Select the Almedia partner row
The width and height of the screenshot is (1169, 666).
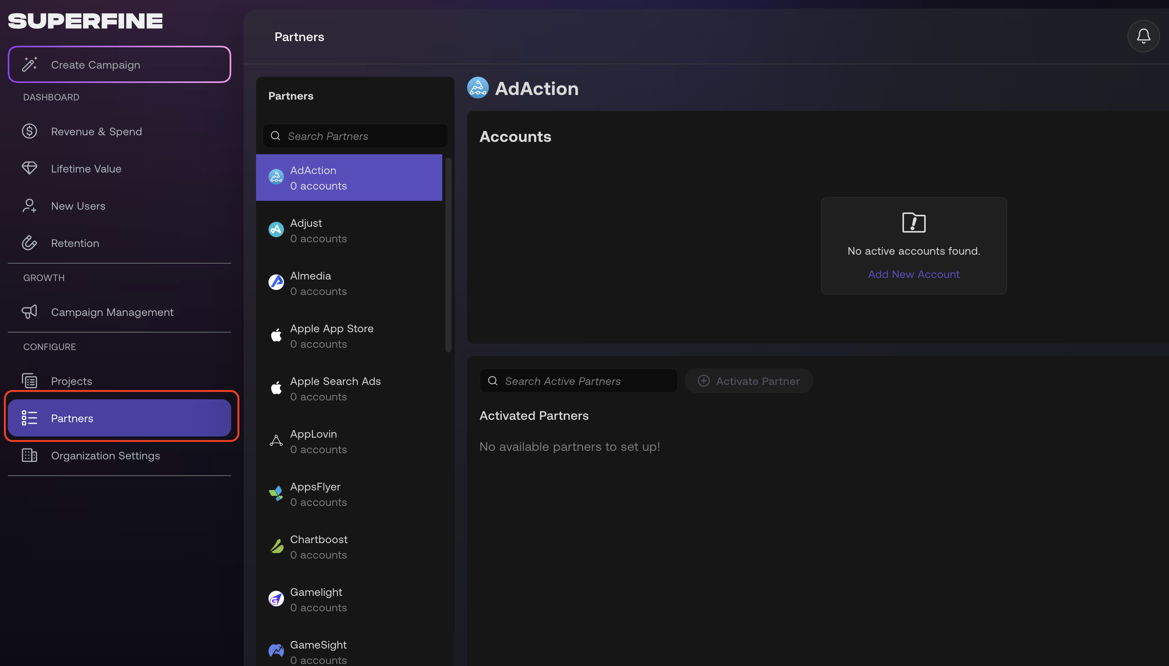[x=349, y=283]
